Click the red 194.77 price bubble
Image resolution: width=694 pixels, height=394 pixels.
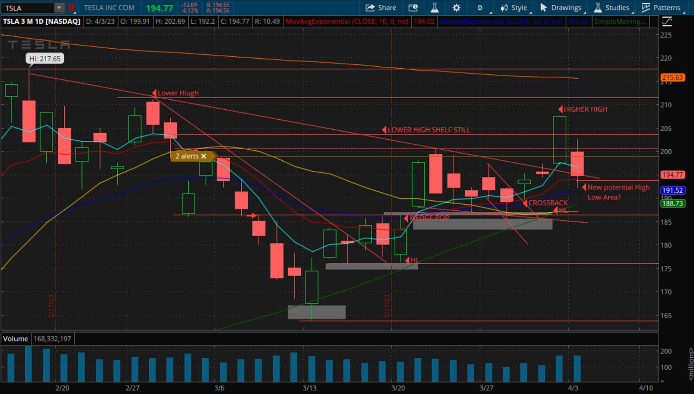(673, 175)
